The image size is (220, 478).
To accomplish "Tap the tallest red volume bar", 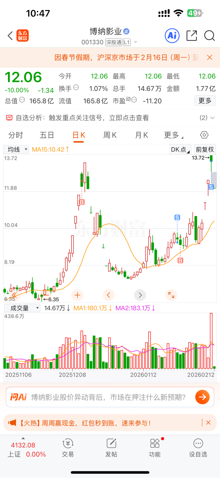I will 211,341.
